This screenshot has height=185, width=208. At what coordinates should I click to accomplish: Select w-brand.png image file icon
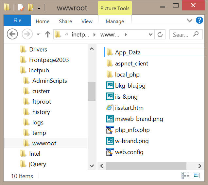(x=110, y=141)
